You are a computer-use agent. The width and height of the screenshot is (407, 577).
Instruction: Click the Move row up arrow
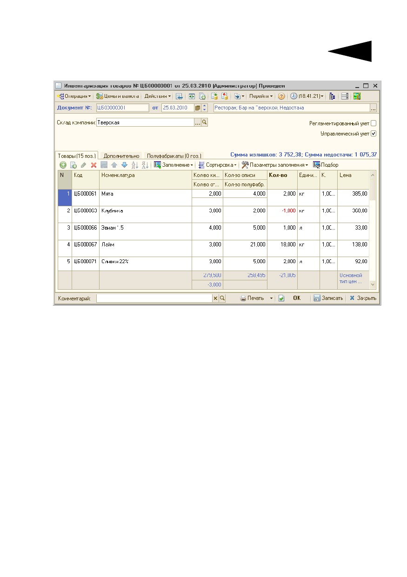click(x=114, y=165)
